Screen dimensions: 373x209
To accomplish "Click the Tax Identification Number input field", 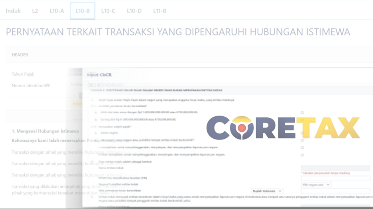I will click(x=335, y=178).
